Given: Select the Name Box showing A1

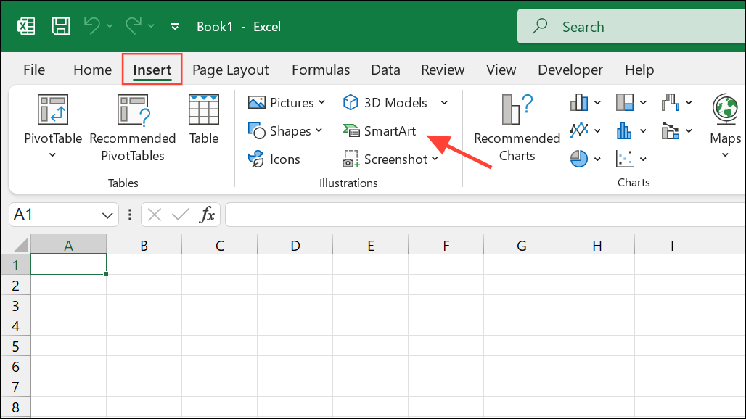Looking at the screenshot, I should [58, 215].
